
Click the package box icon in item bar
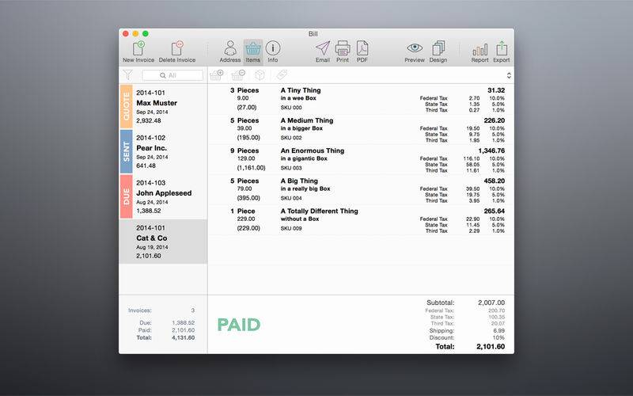[x=260, y=75]
